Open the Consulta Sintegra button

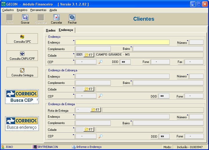click(x=22, y=72)
